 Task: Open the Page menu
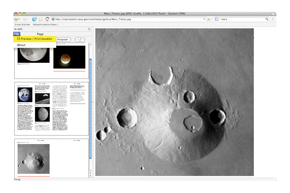pos(40,34)
